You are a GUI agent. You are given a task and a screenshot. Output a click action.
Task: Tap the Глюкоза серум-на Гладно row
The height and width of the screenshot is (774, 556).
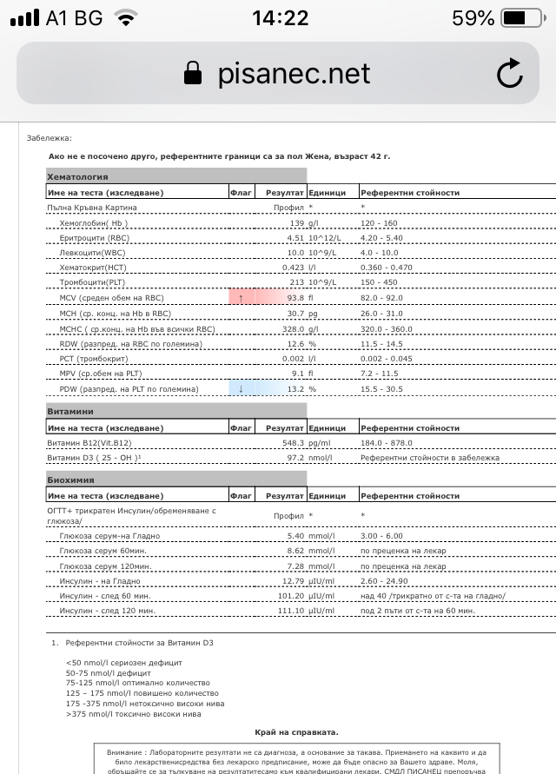click(x=109, y=536)
